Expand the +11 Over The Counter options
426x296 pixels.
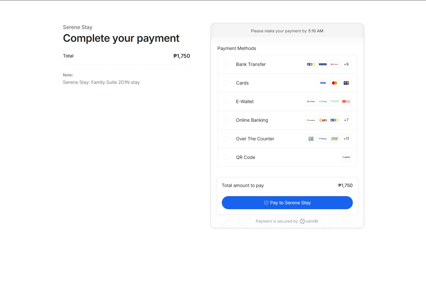click(x=346, y=139)
